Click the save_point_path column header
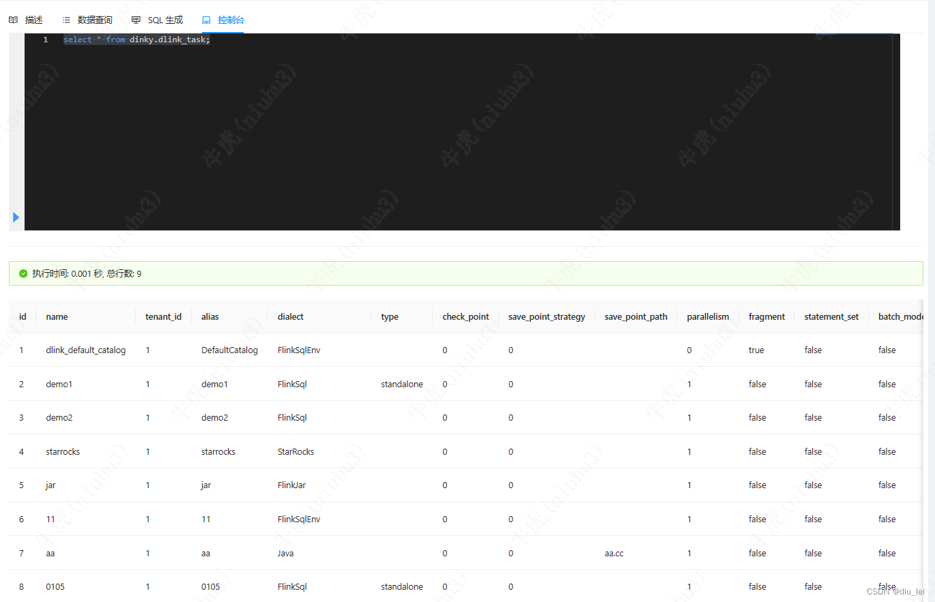The width and height of the screenshot is (935, 602). click(x=636, y=316)
